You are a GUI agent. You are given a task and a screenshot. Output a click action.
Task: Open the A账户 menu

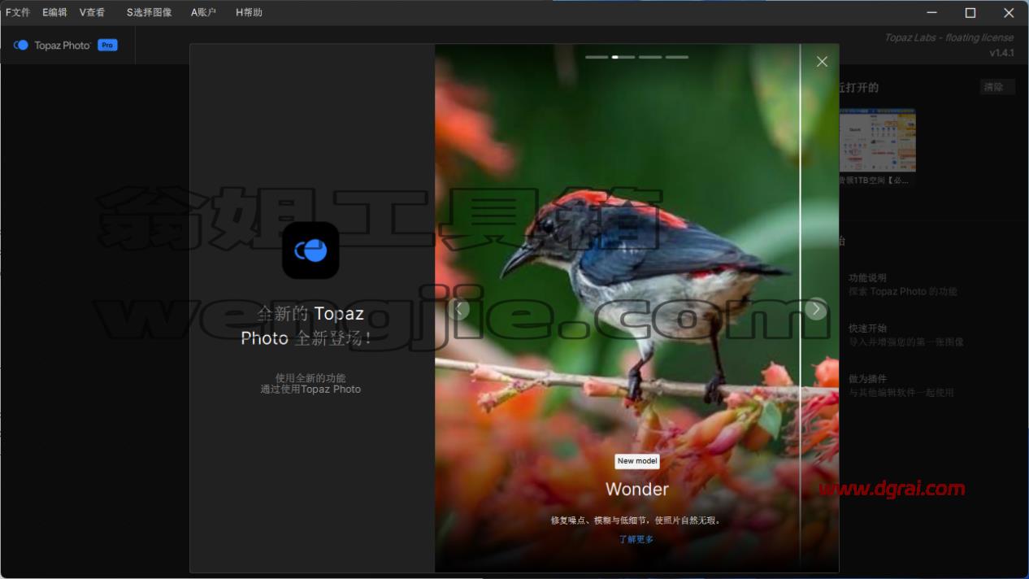point(203,12)
